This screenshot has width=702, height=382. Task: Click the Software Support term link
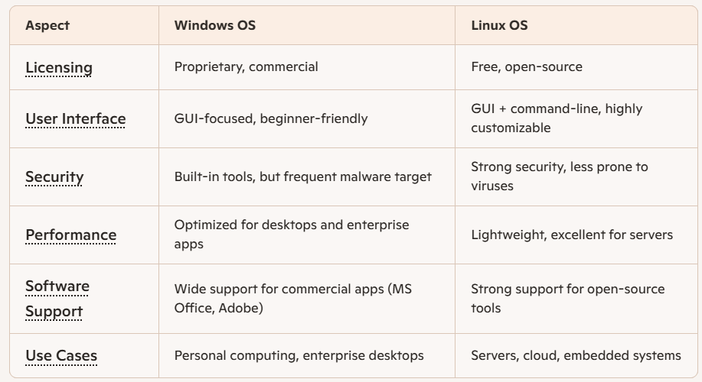point(57,298)
